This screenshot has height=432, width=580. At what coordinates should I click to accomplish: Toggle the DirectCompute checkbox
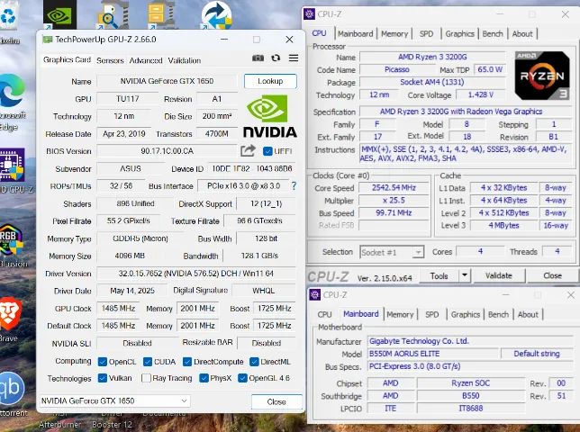(x=187, y=362)
